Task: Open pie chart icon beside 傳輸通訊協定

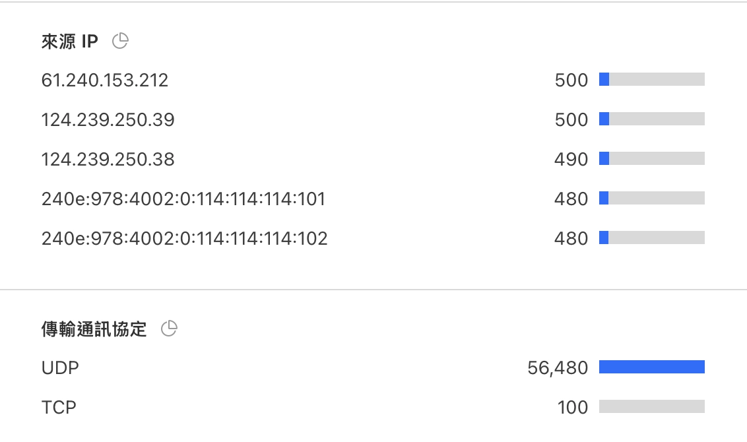Action: tap(169, 329)
